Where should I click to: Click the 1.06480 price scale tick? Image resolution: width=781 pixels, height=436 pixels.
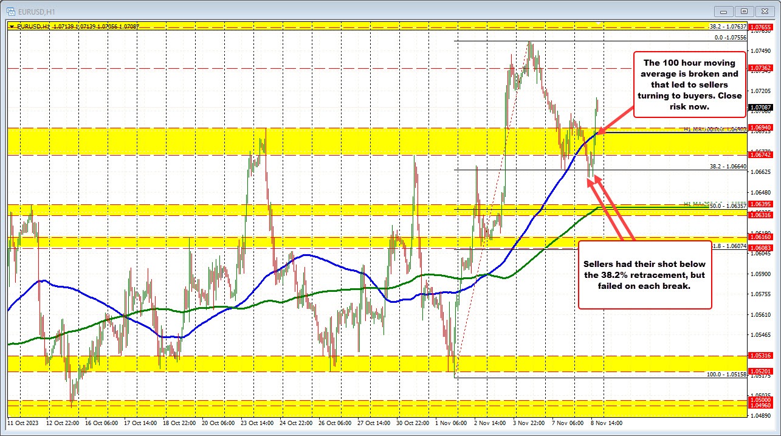tap(761, 192)
